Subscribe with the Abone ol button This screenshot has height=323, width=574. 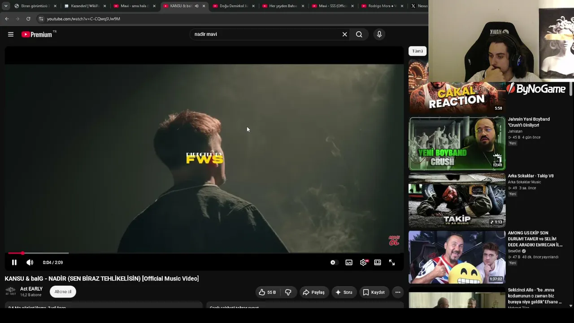pyautogui.click(x=63, y=292)
